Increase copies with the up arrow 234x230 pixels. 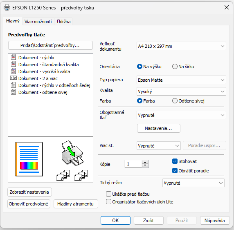[x=145, y=162]
